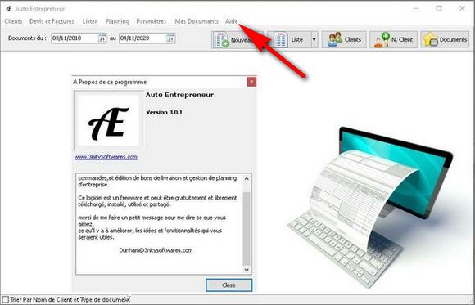Follow the www.3nitySoftwares.com link
475x305 pixels.
[x=106, y=157]
